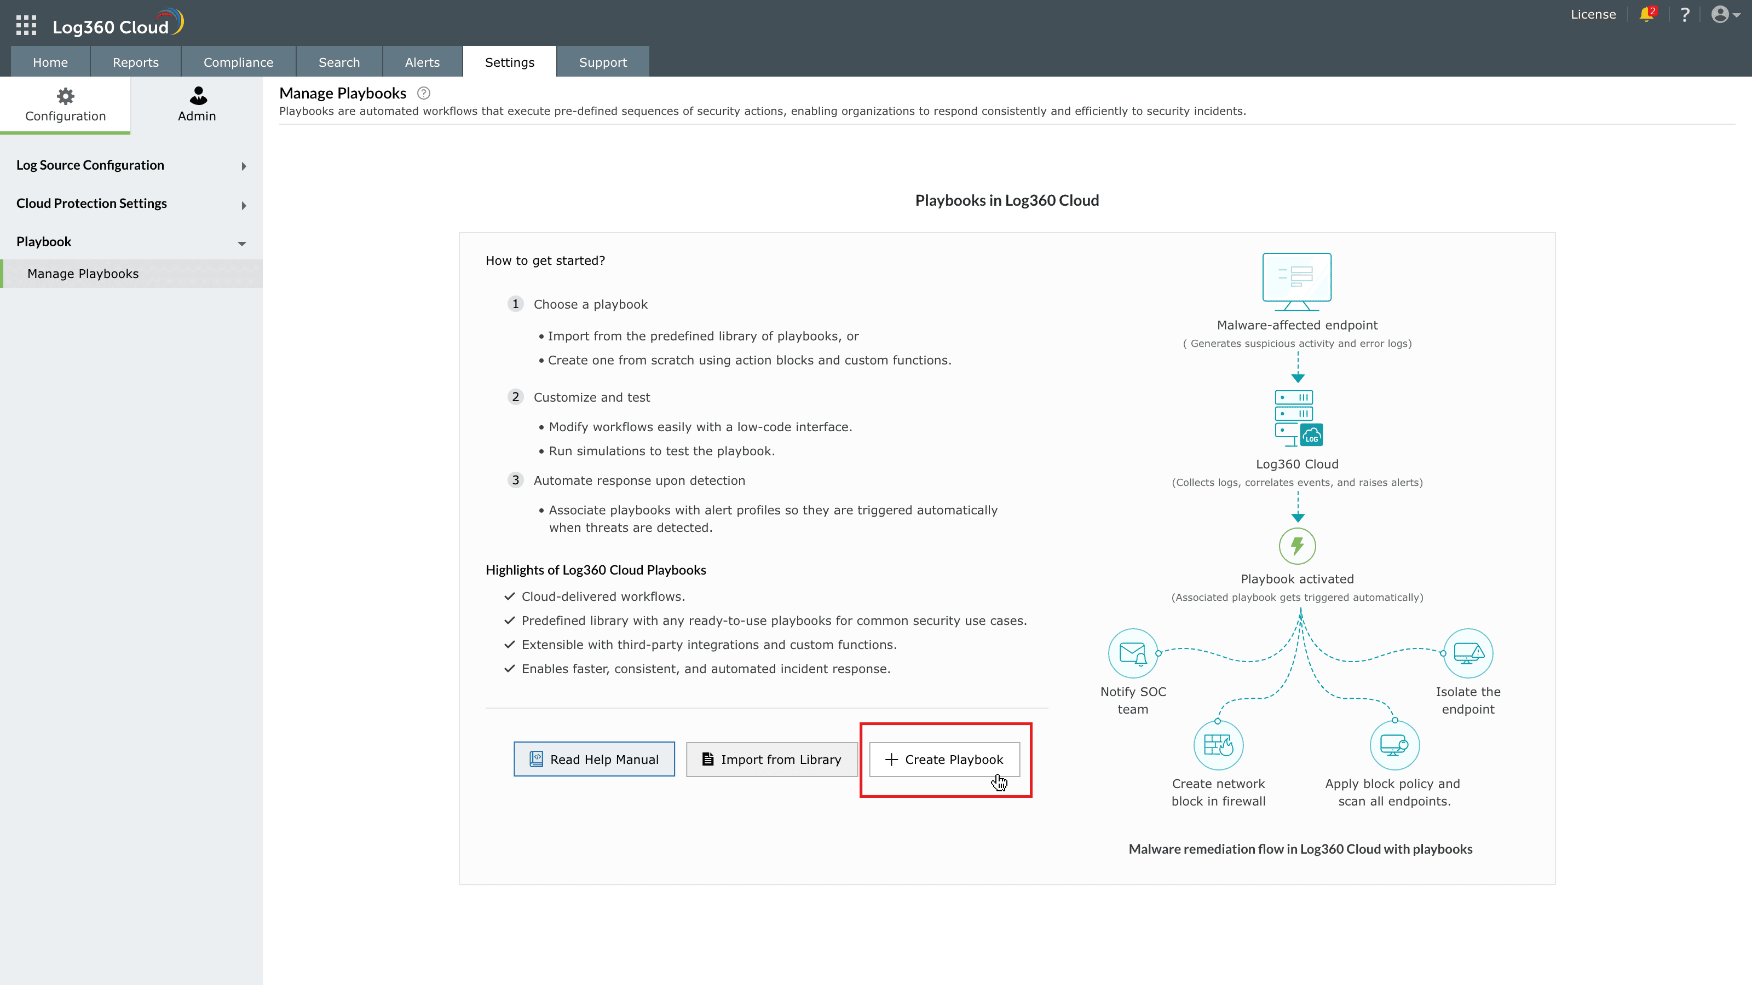The height and width of the screenshot is (985, 1752).
Task: Click 'Create one from scratch' bullet text
Action: (750, 360)
